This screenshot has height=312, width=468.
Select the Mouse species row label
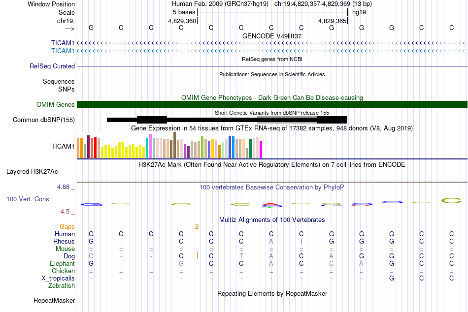click(x=65, y=249)
